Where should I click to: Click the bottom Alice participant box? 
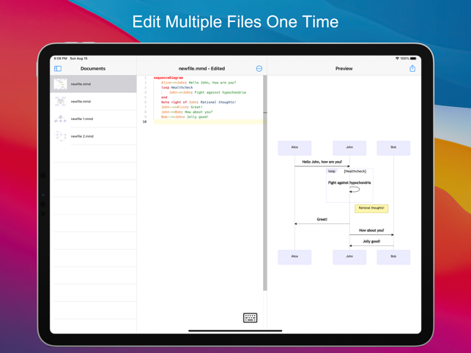[x=294, y=257]
